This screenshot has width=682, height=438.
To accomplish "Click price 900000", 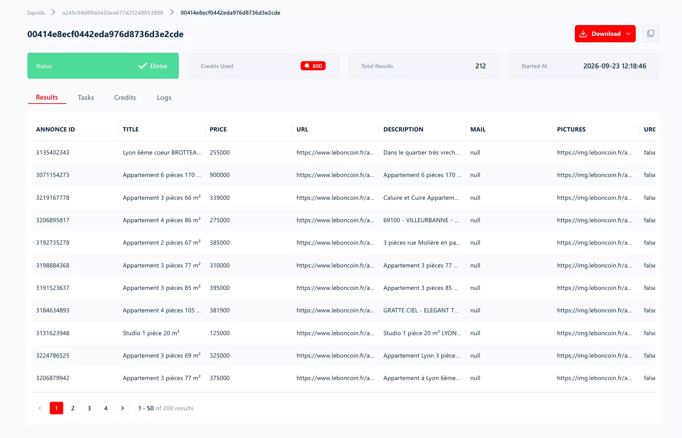I will pyautogui.click(x=220, y=175).
